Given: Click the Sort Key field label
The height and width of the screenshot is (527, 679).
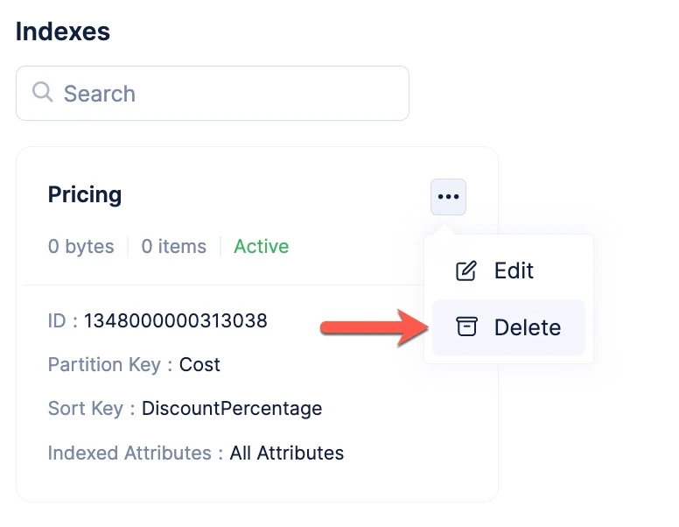Looking at the screenshot, I should (85, 408).
